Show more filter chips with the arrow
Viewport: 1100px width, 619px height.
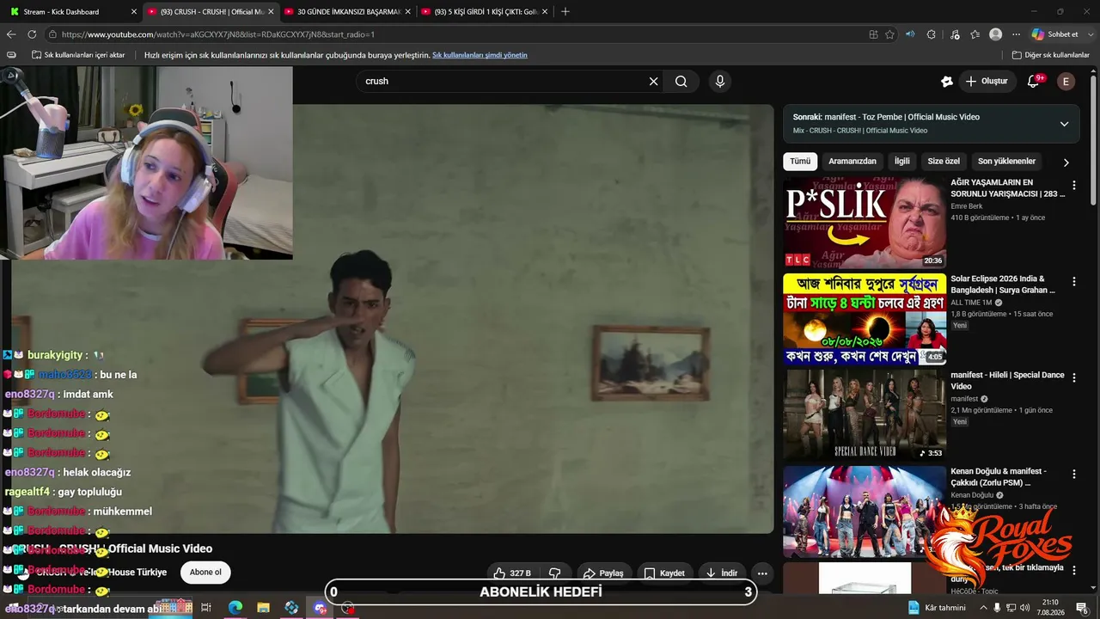(x=1066, y=162)
